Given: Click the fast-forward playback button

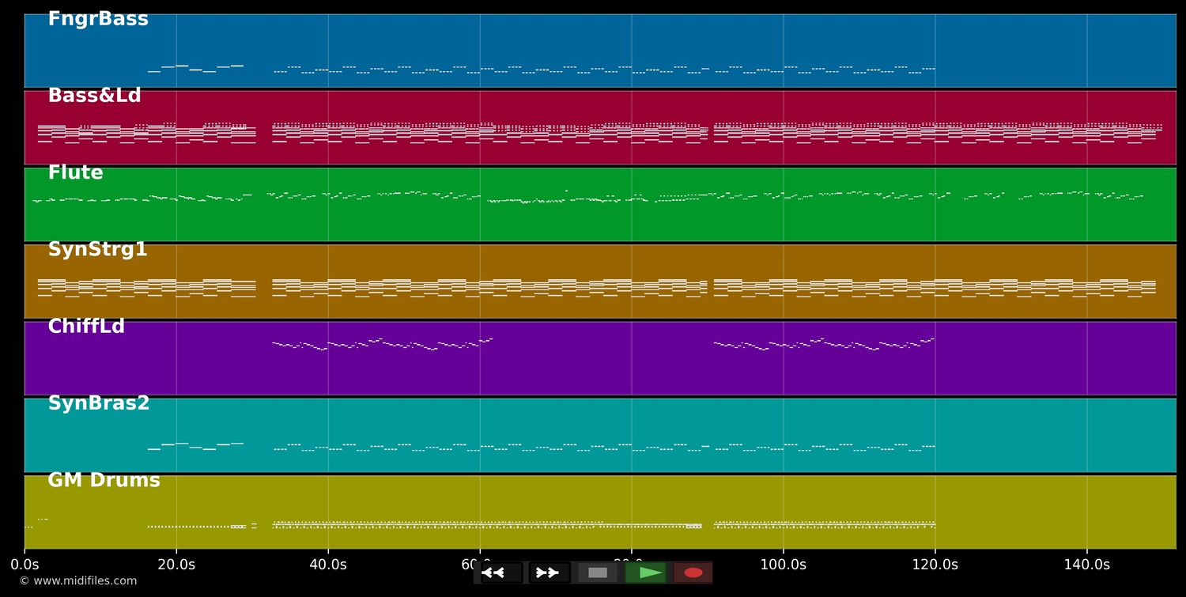Looking at the screenshot, I should point(550,572).
